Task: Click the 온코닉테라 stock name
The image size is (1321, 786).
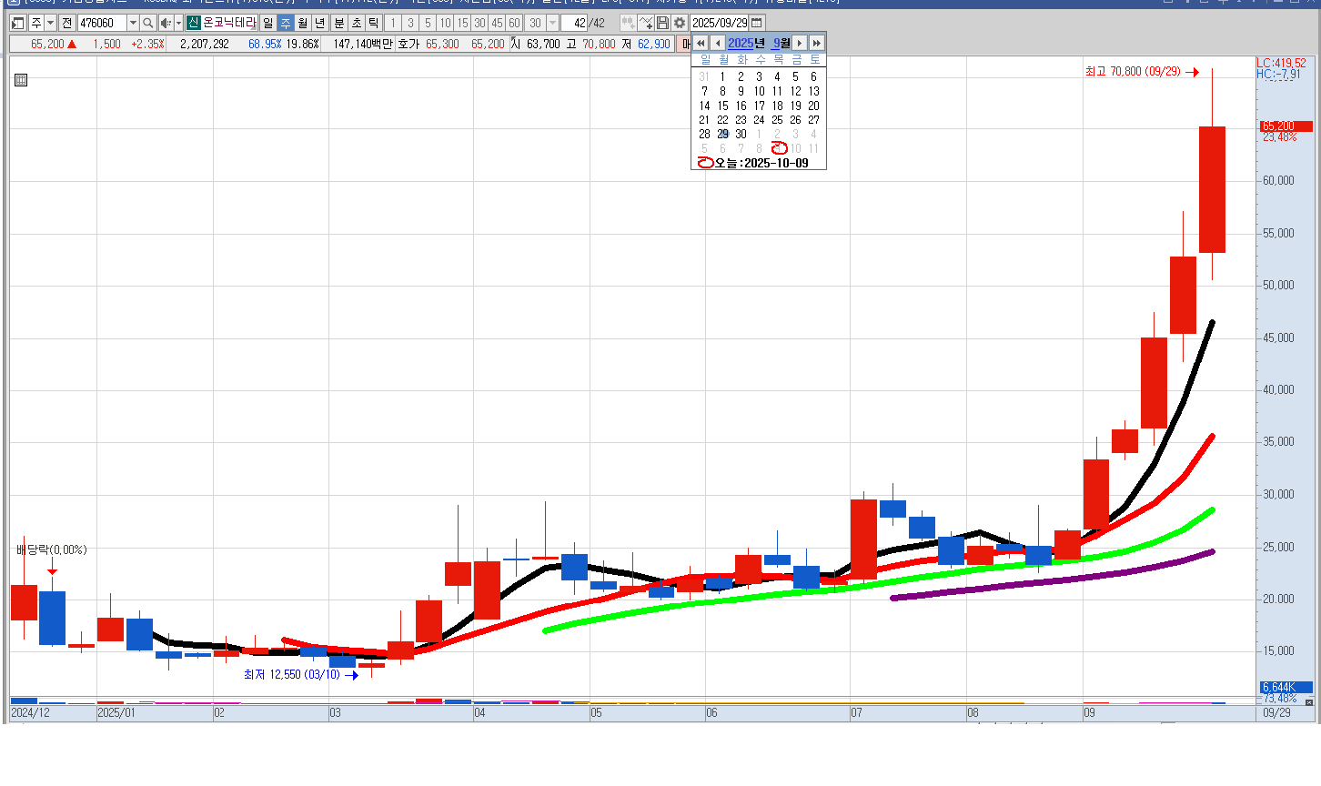Action: tap(229, 23)
